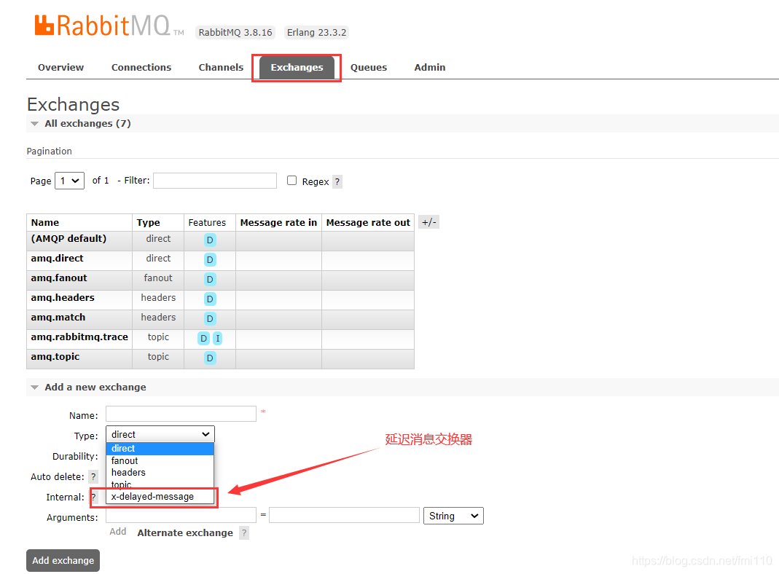Click the Filter input field
The height and width of the screenshot is (574, 779).
tap(215, 181)
